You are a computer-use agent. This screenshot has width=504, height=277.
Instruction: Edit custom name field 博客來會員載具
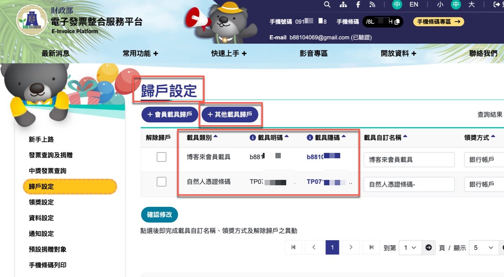point(409,159)
